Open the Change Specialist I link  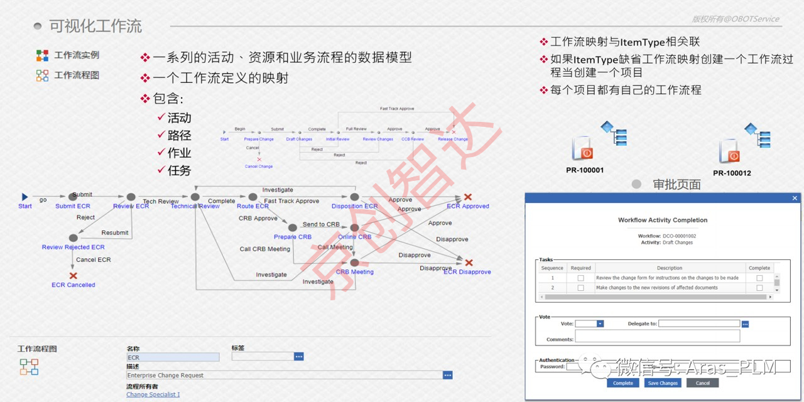[x=153, y=394]
